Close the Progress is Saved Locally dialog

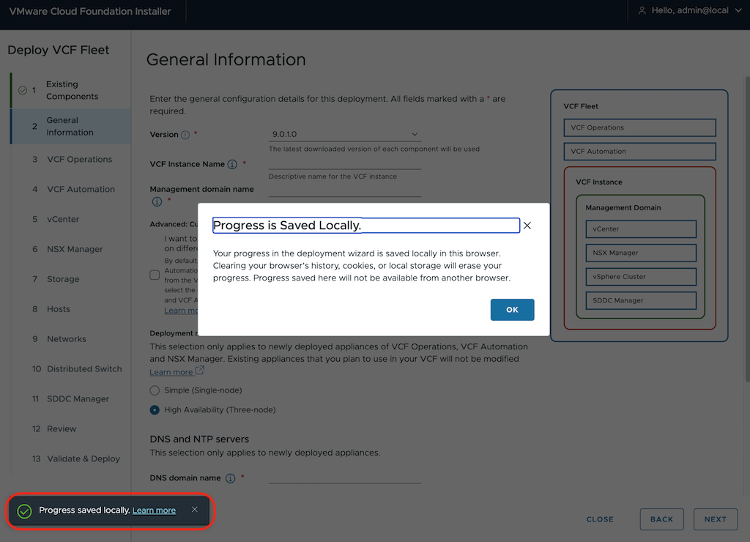[527, 226]
